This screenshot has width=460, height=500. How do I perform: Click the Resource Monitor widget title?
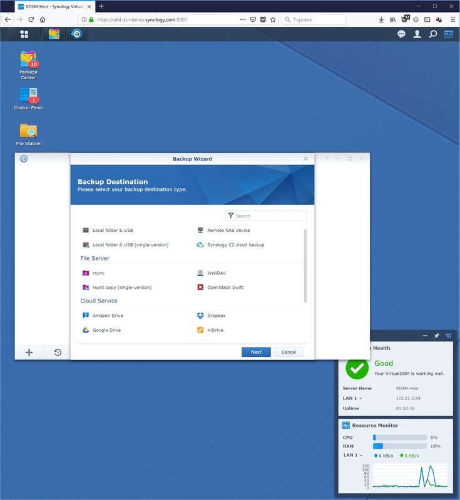(375, 426)
